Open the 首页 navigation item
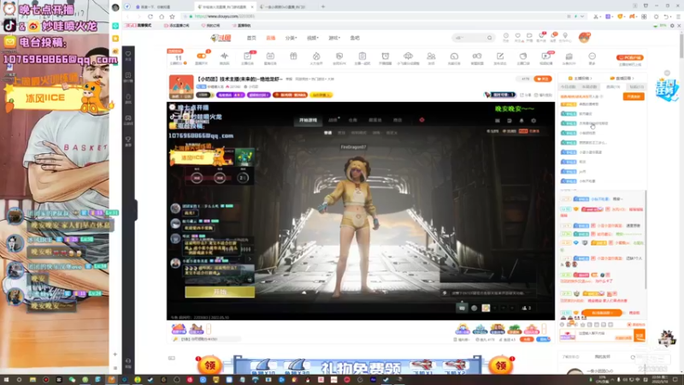 (x=251, y=38)
